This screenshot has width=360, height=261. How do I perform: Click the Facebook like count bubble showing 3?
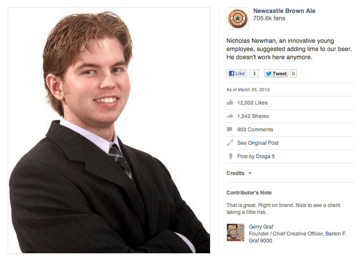click(254, 73)
